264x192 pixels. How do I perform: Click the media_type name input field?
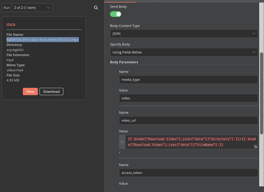[188, 80]
